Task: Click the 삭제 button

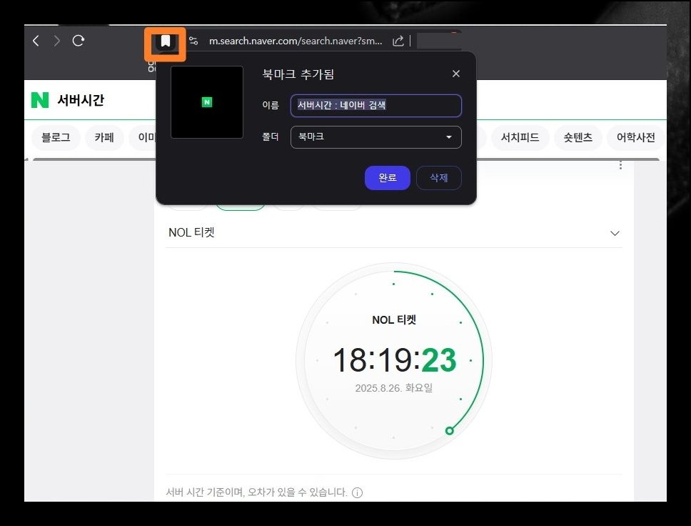Action: click(x=439, y=178)
